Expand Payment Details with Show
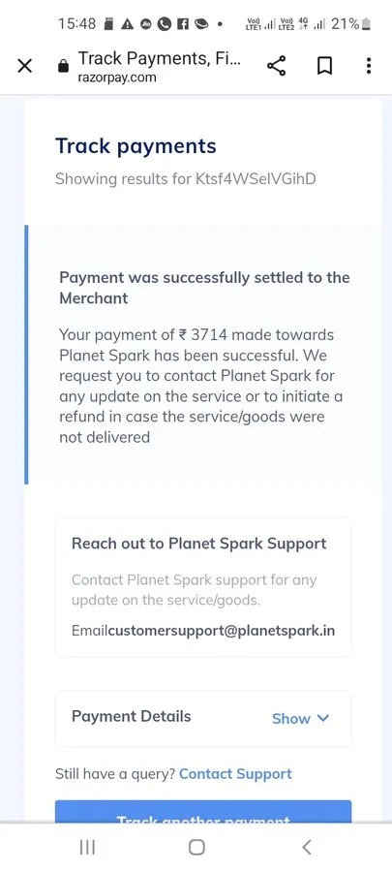Screen dimensions: 392x872 (x=300, y=719)
